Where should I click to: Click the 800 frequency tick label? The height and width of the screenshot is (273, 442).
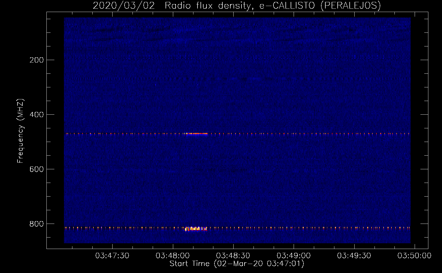(37, 224)
